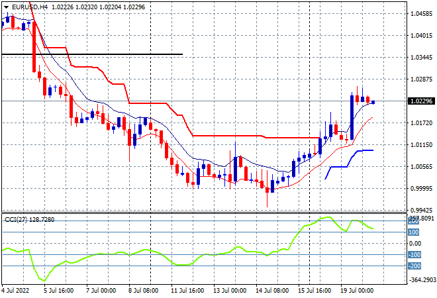Select the black horizontal line object
Viewport: 437px width, 298px height.
(92, 54)
